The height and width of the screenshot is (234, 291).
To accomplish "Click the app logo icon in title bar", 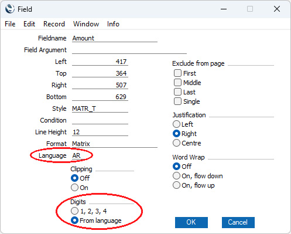I will click(10, 9).
